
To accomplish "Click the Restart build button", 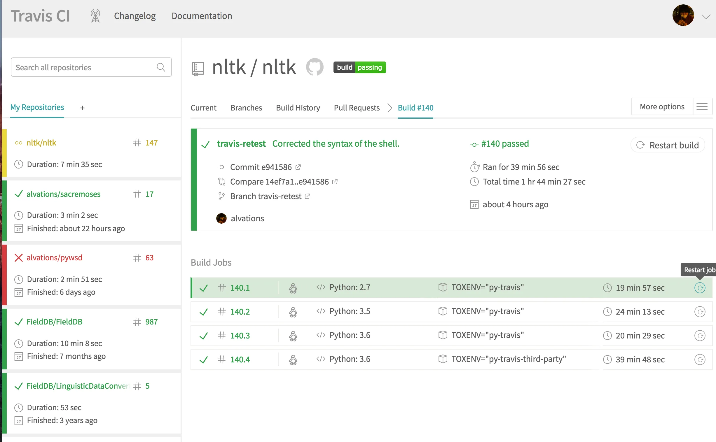I will tap(668, 145).
